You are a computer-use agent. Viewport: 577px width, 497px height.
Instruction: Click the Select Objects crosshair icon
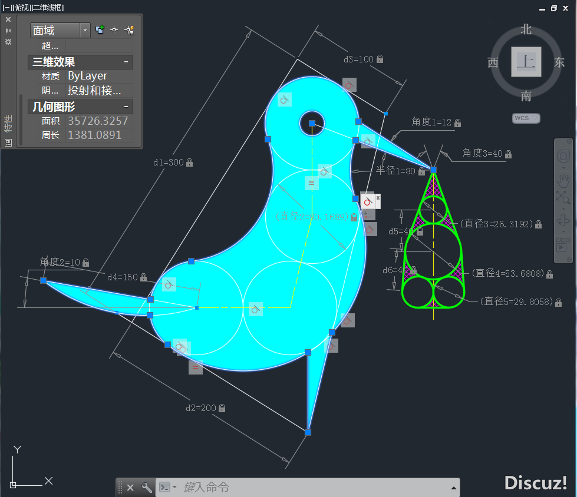(114, 30)
